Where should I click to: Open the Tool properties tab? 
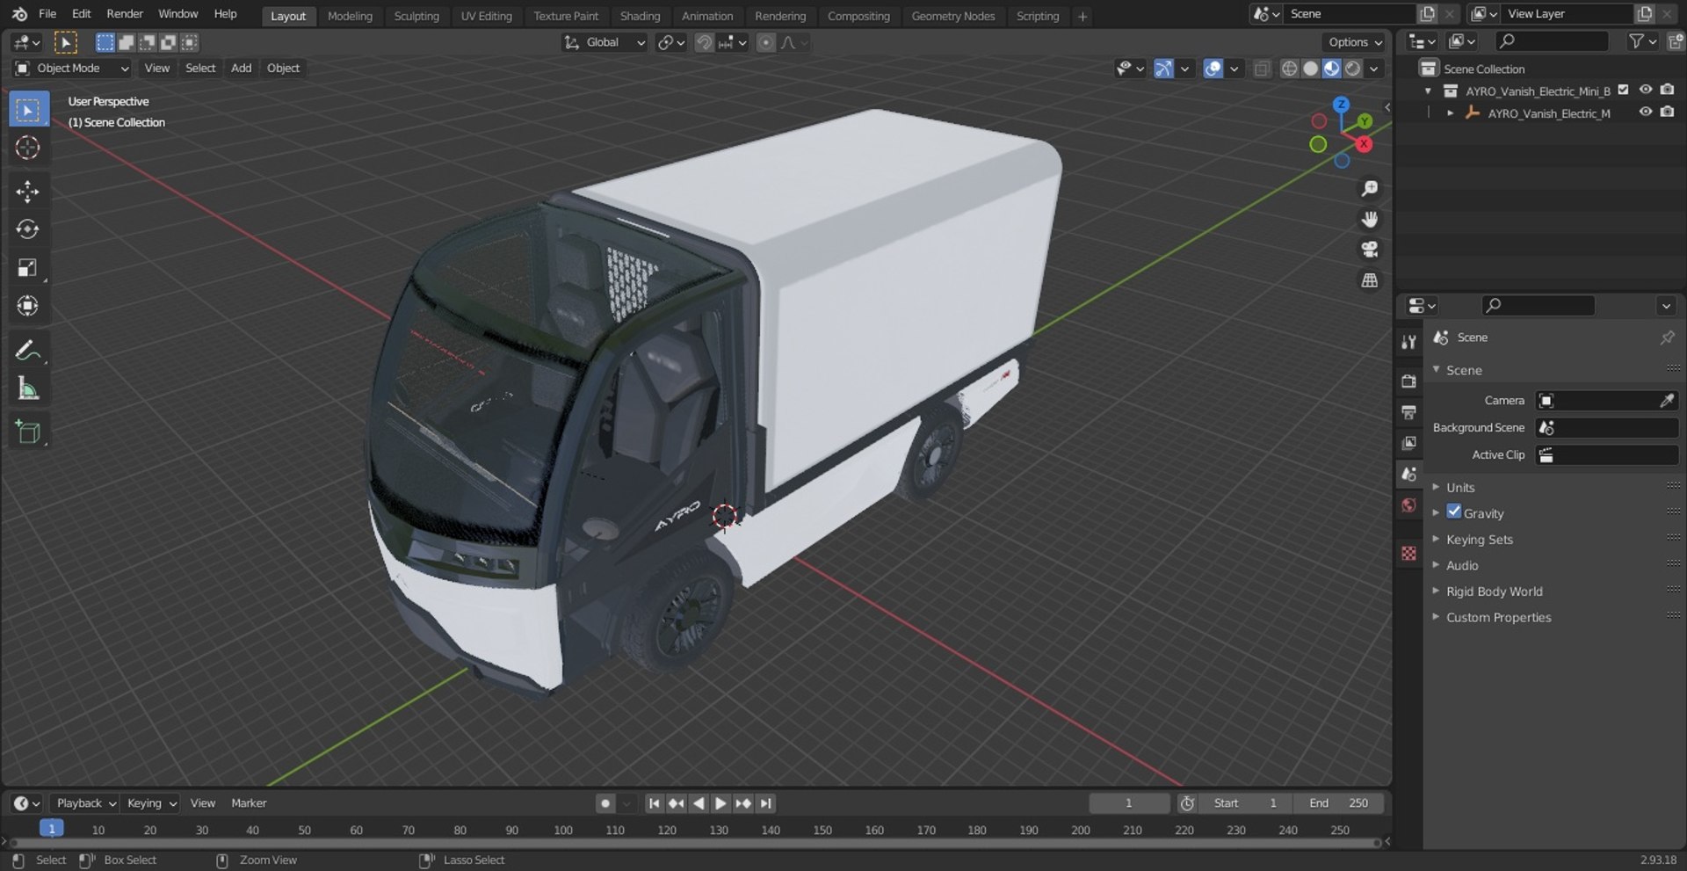tap(1408, 342)
